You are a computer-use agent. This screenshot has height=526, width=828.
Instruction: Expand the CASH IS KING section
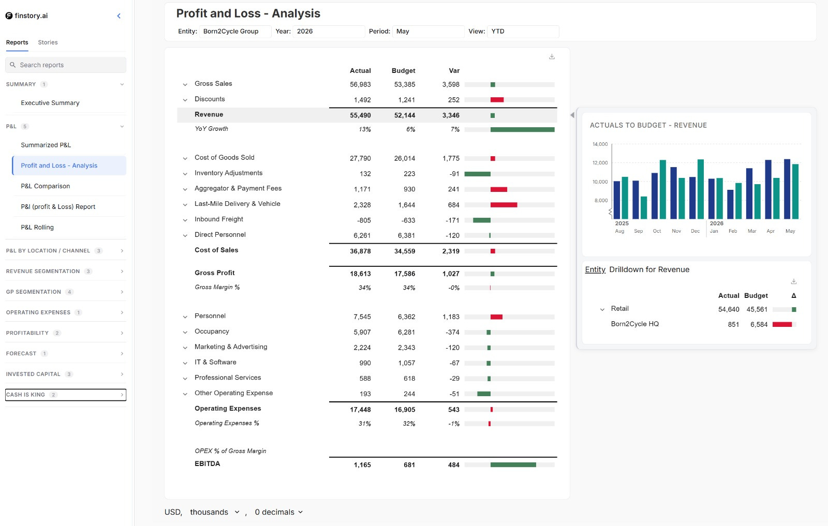[66, 395]
